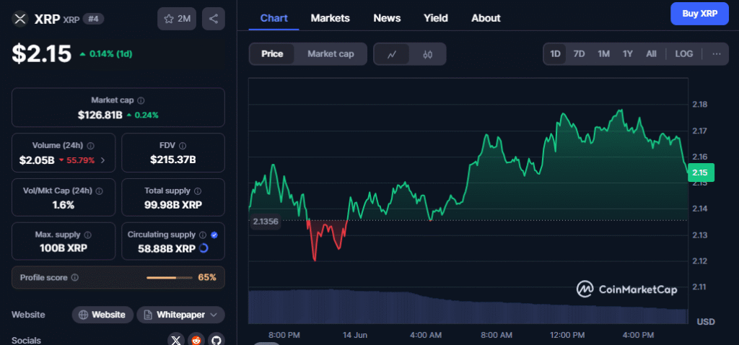Switch to candlestick chart icon
The width and height of the screenshot is (739, 345).
click(427, 54)
